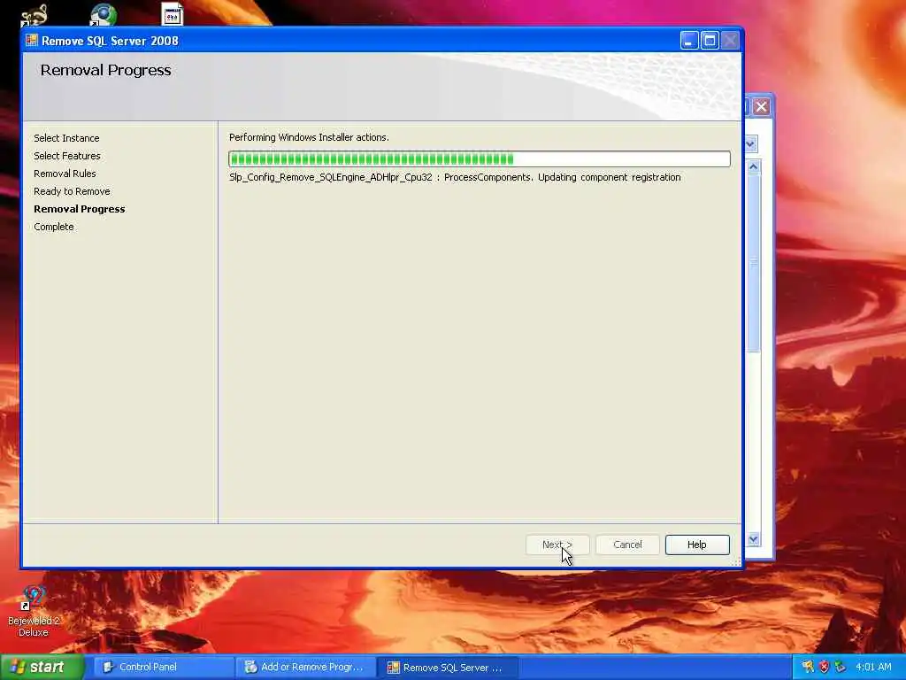Click the 'Performing Windows Installer actions.' text
906x680 pixels.
point(309,137)
